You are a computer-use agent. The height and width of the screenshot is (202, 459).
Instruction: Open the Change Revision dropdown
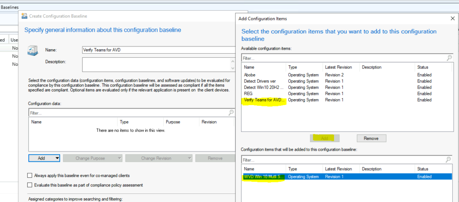pos(159,158)
